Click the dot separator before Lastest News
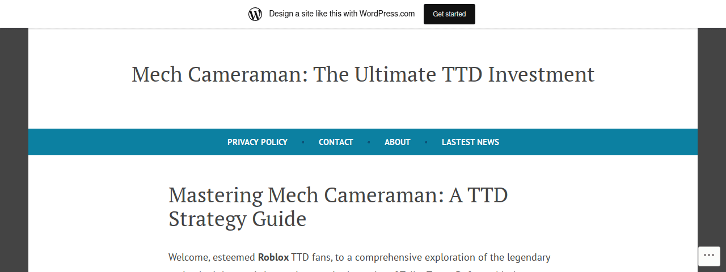This screenshot has width=726, height=272. (427, 142)
